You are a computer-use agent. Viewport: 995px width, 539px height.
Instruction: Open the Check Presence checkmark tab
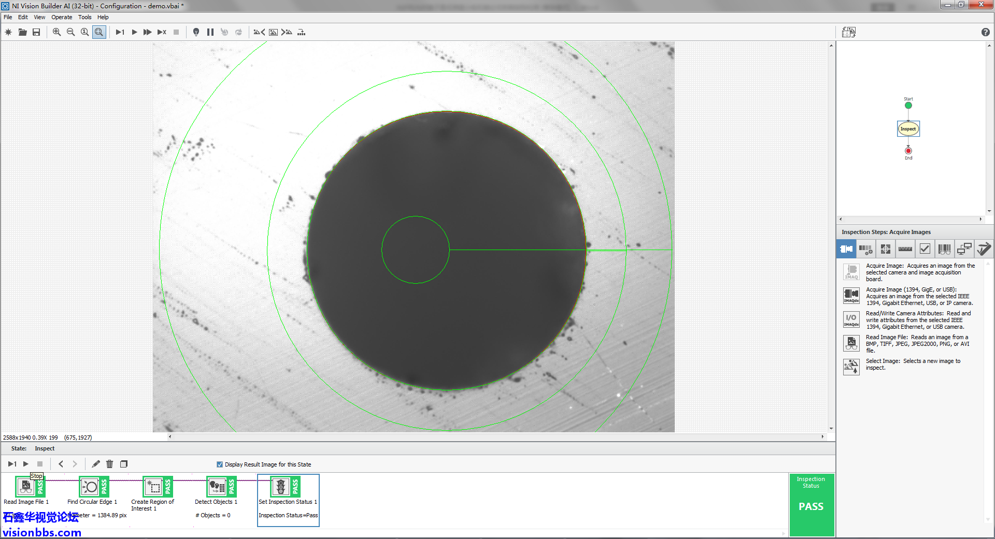click(x=925, y=249)
